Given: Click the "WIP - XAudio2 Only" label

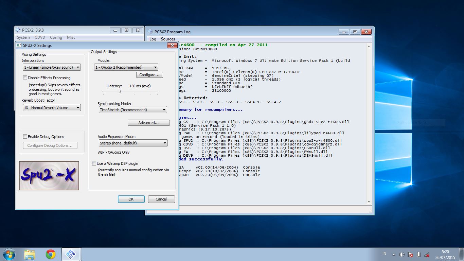Looking at the screenshot, I should [x=113, y=152].
